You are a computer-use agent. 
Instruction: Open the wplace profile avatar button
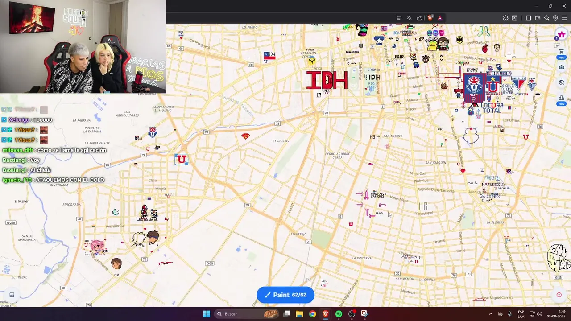click(x=561, y=35)
